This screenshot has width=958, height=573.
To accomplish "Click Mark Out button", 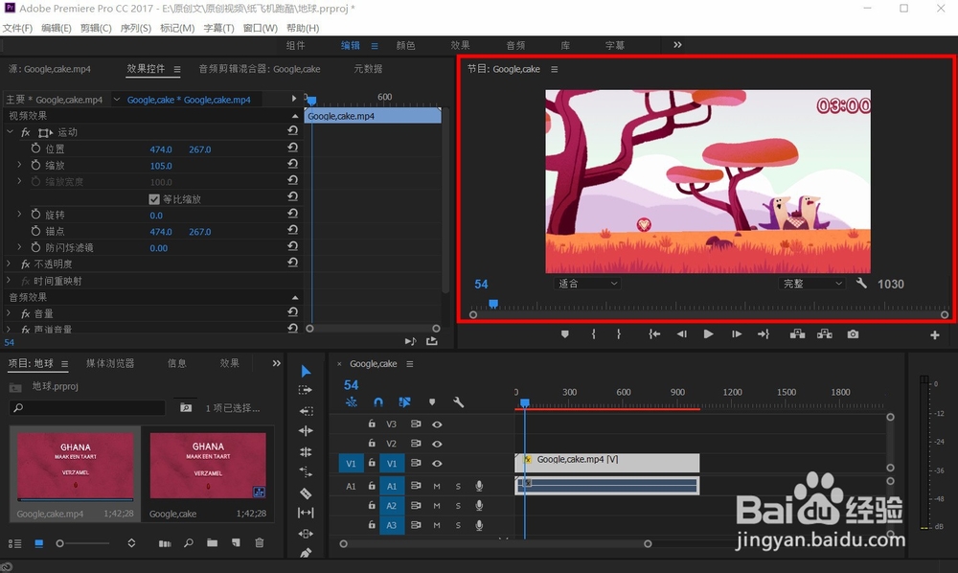I will tap(618, 334).
